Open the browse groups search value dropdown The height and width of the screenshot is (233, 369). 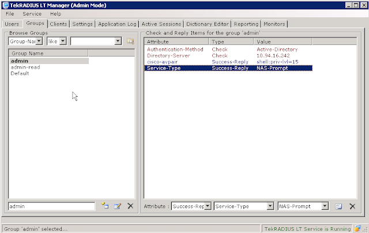coord(118,41)
